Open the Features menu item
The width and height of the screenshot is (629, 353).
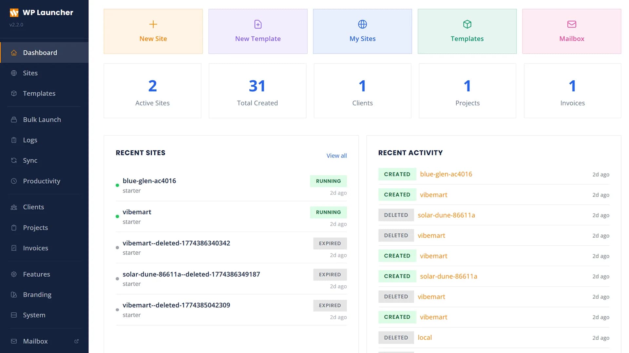coord(44,274)
